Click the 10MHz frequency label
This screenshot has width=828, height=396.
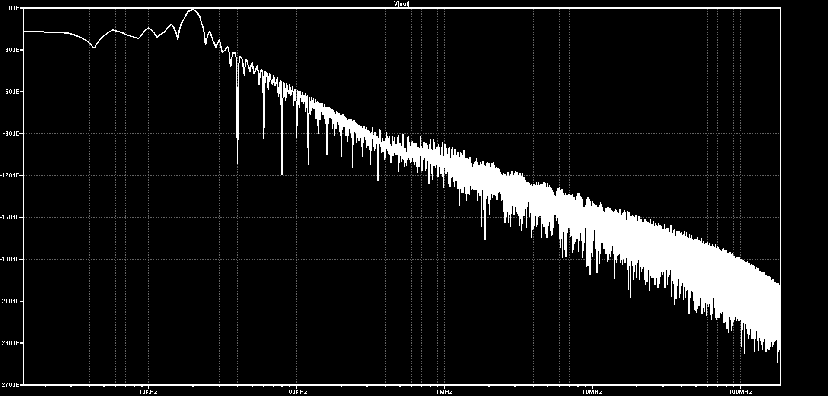tap(592, 392)
